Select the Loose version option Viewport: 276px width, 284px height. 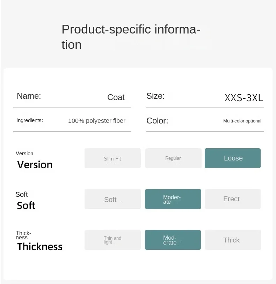click(x=233, y=158)
